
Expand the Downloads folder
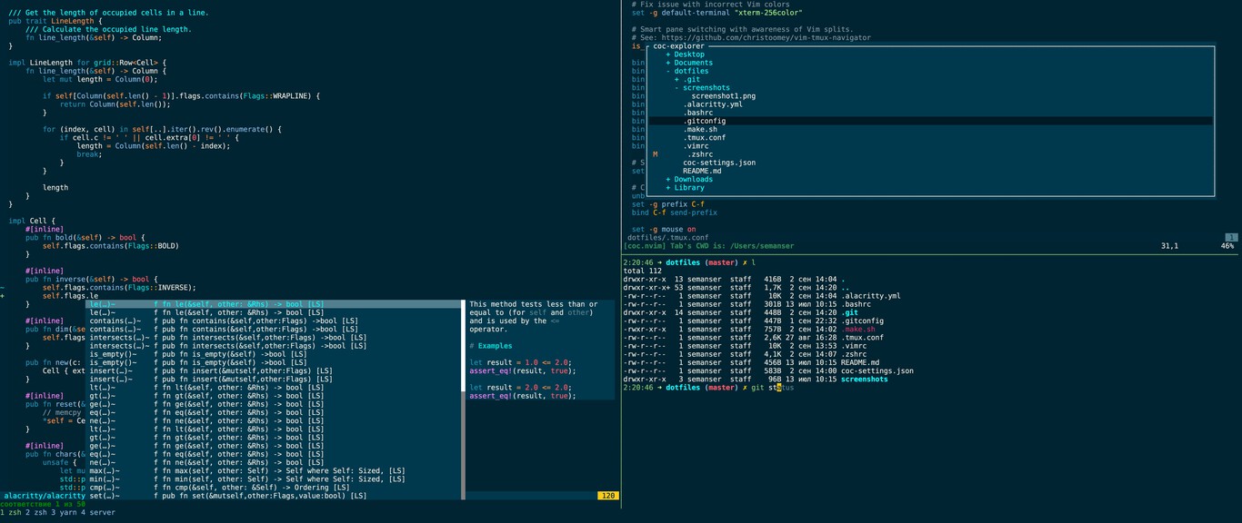(695, 179)
